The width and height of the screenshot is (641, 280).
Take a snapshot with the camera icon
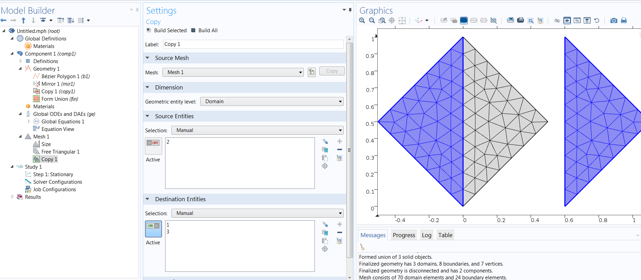[x=614, y=21]
